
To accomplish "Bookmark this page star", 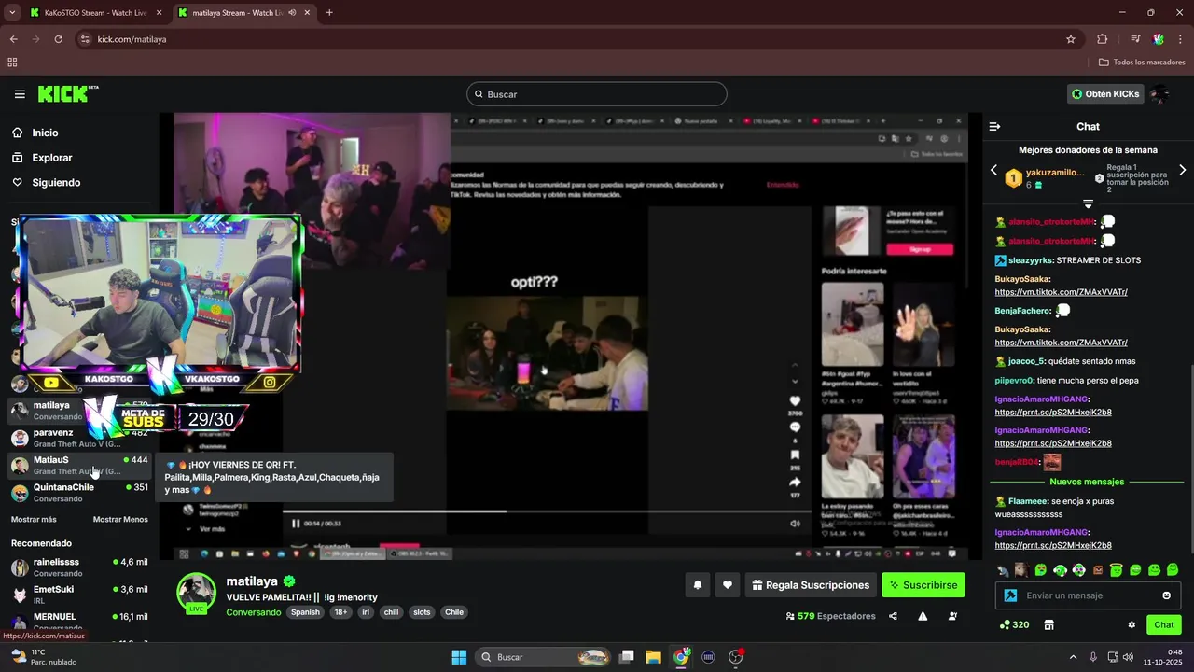I will pyautogui.click(x=1071, y=39).
